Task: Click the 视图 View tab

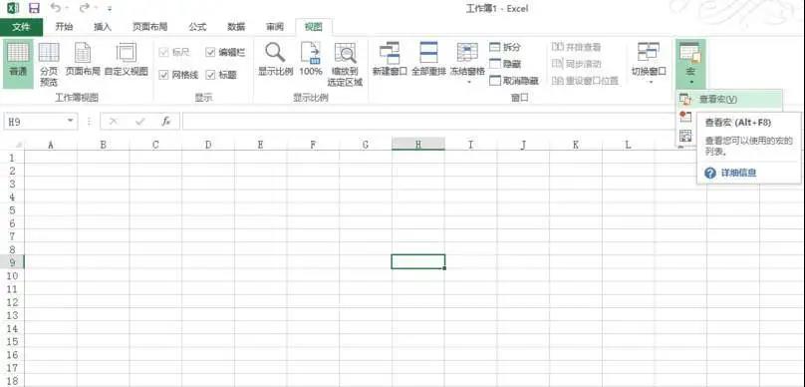Action: click(314, 27)
